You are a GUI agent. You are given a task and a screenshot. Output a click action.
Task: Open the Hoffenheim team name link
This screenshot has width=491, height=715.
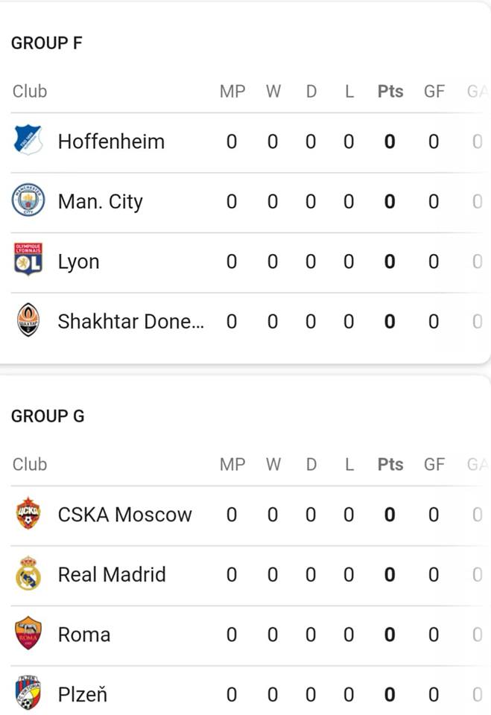click(x=111, y=142)
